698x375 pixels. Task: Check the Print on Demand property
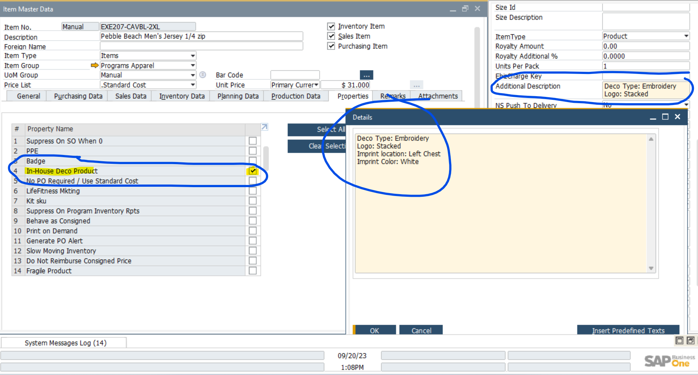[253, 231]
